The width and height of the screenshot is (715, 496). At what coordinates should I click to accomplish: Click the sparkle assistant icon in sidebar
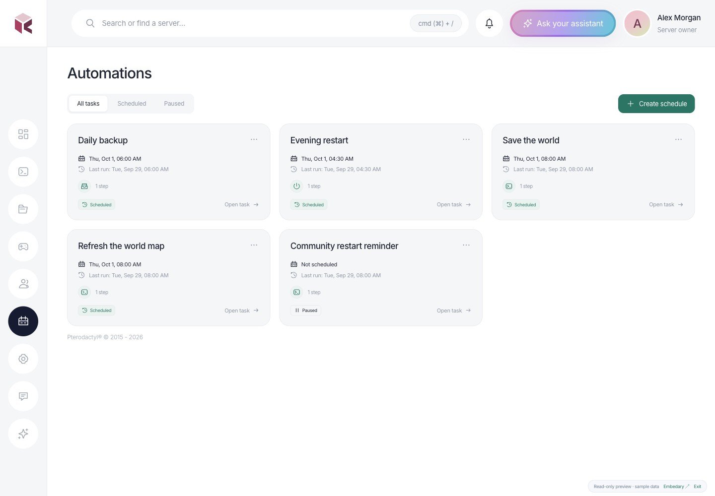coord(23,434)
